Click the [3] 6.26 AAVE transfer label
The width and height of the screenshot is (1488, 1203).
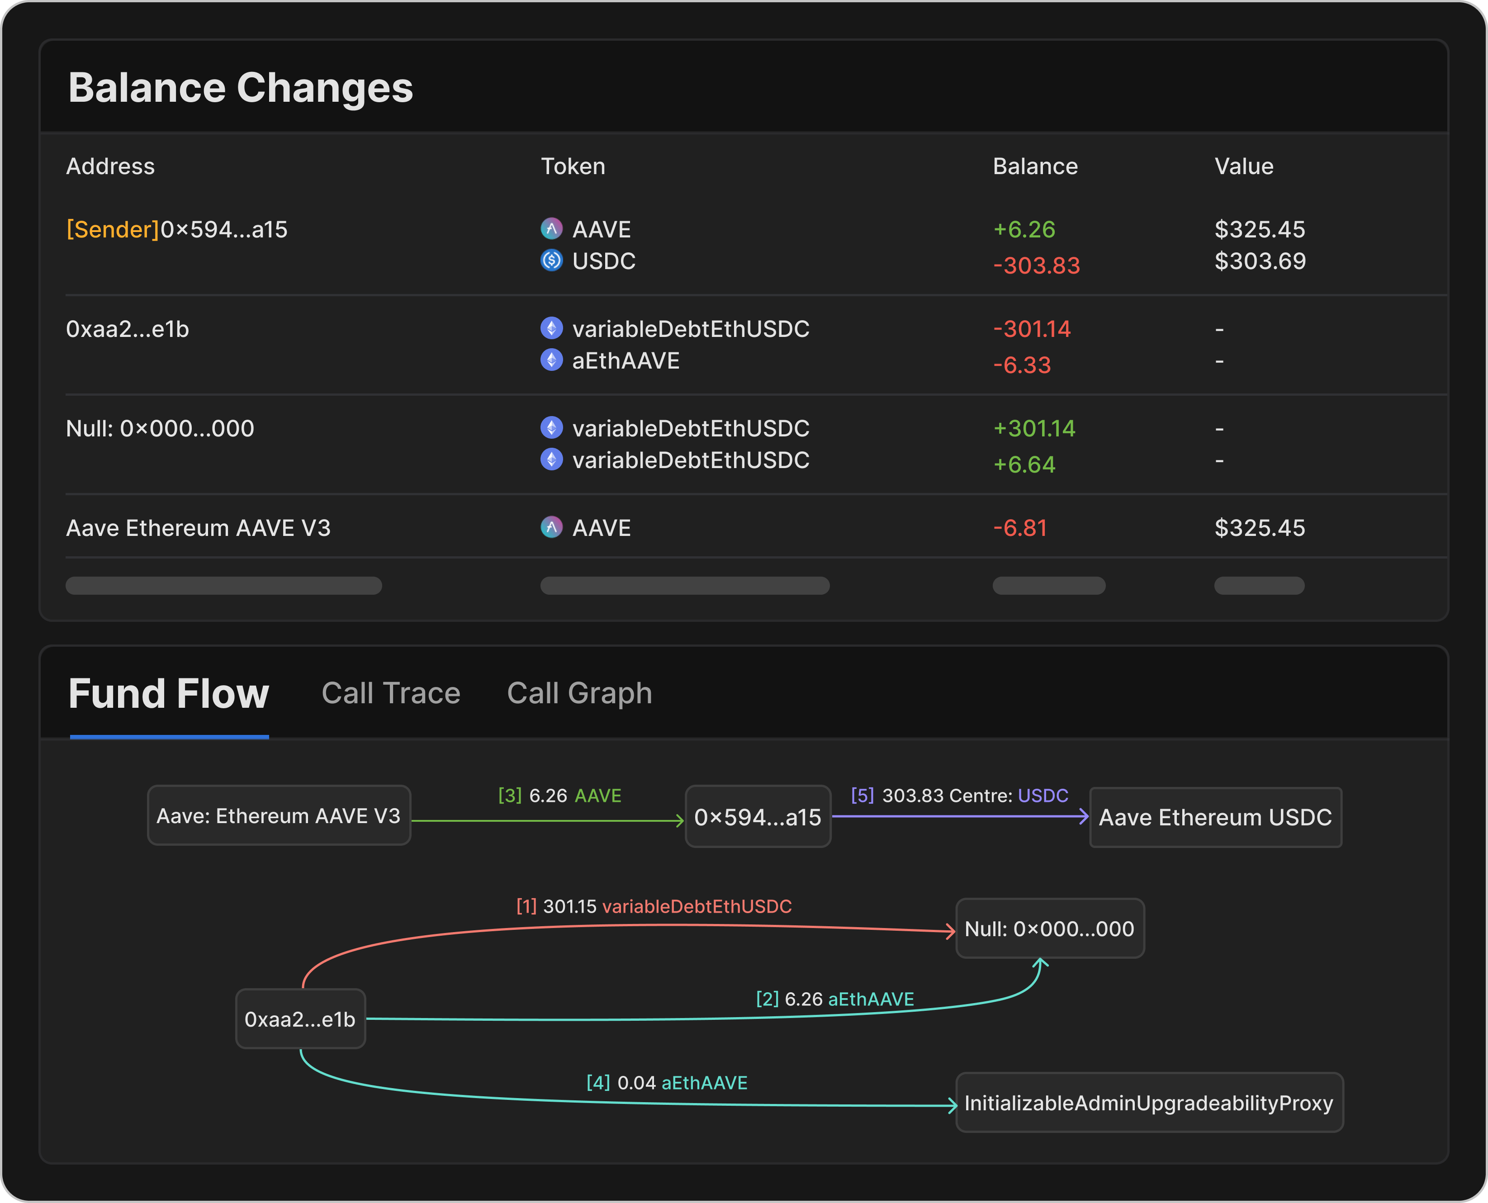tap(560, 796)
